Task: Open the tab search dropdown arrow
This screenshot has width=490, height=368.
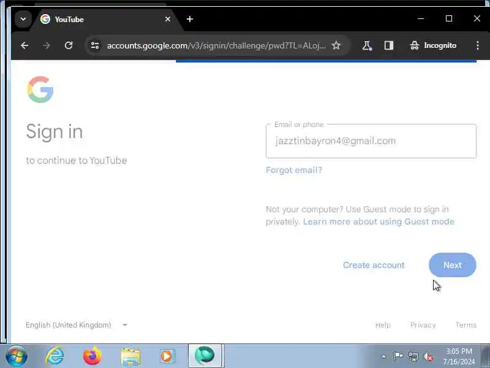Action: pyautogui.click(x=23, y=19)
